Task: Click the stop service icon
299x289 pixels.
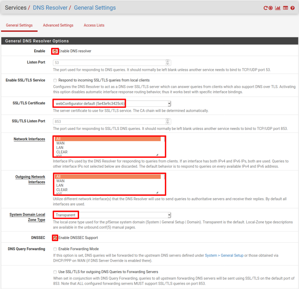Action: click(x=271, y=8)
